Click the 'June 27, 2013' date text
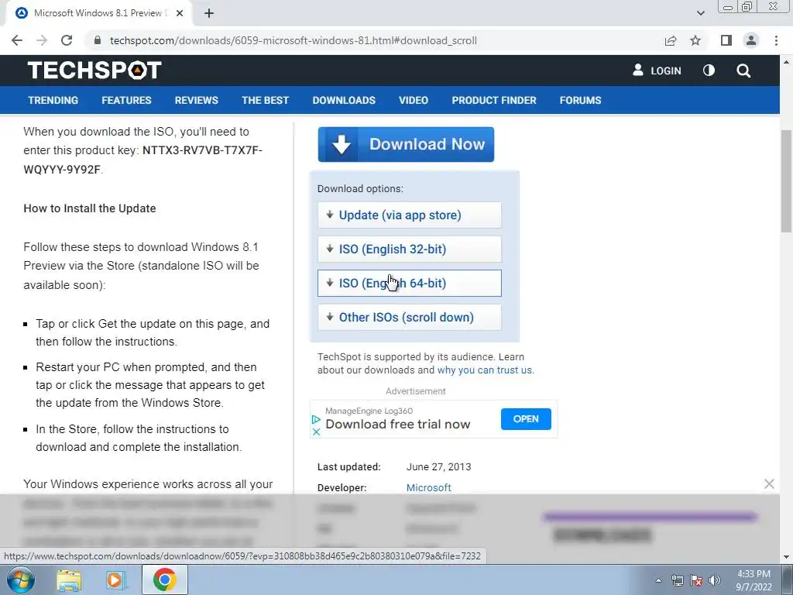Screen dimensions: 793x595 [438, 466]
